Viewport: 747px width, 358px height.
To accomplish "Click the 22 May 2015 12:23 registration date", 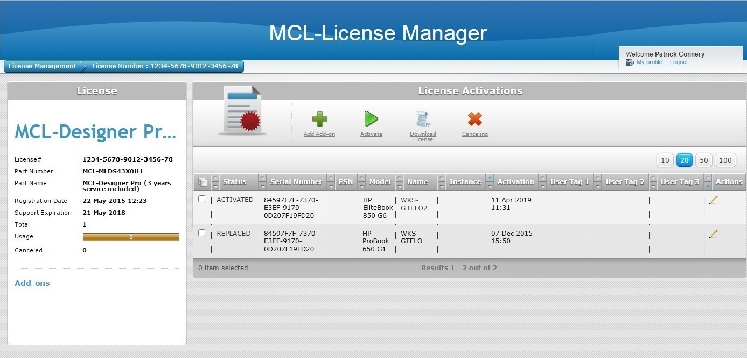I will pos(115,201).
